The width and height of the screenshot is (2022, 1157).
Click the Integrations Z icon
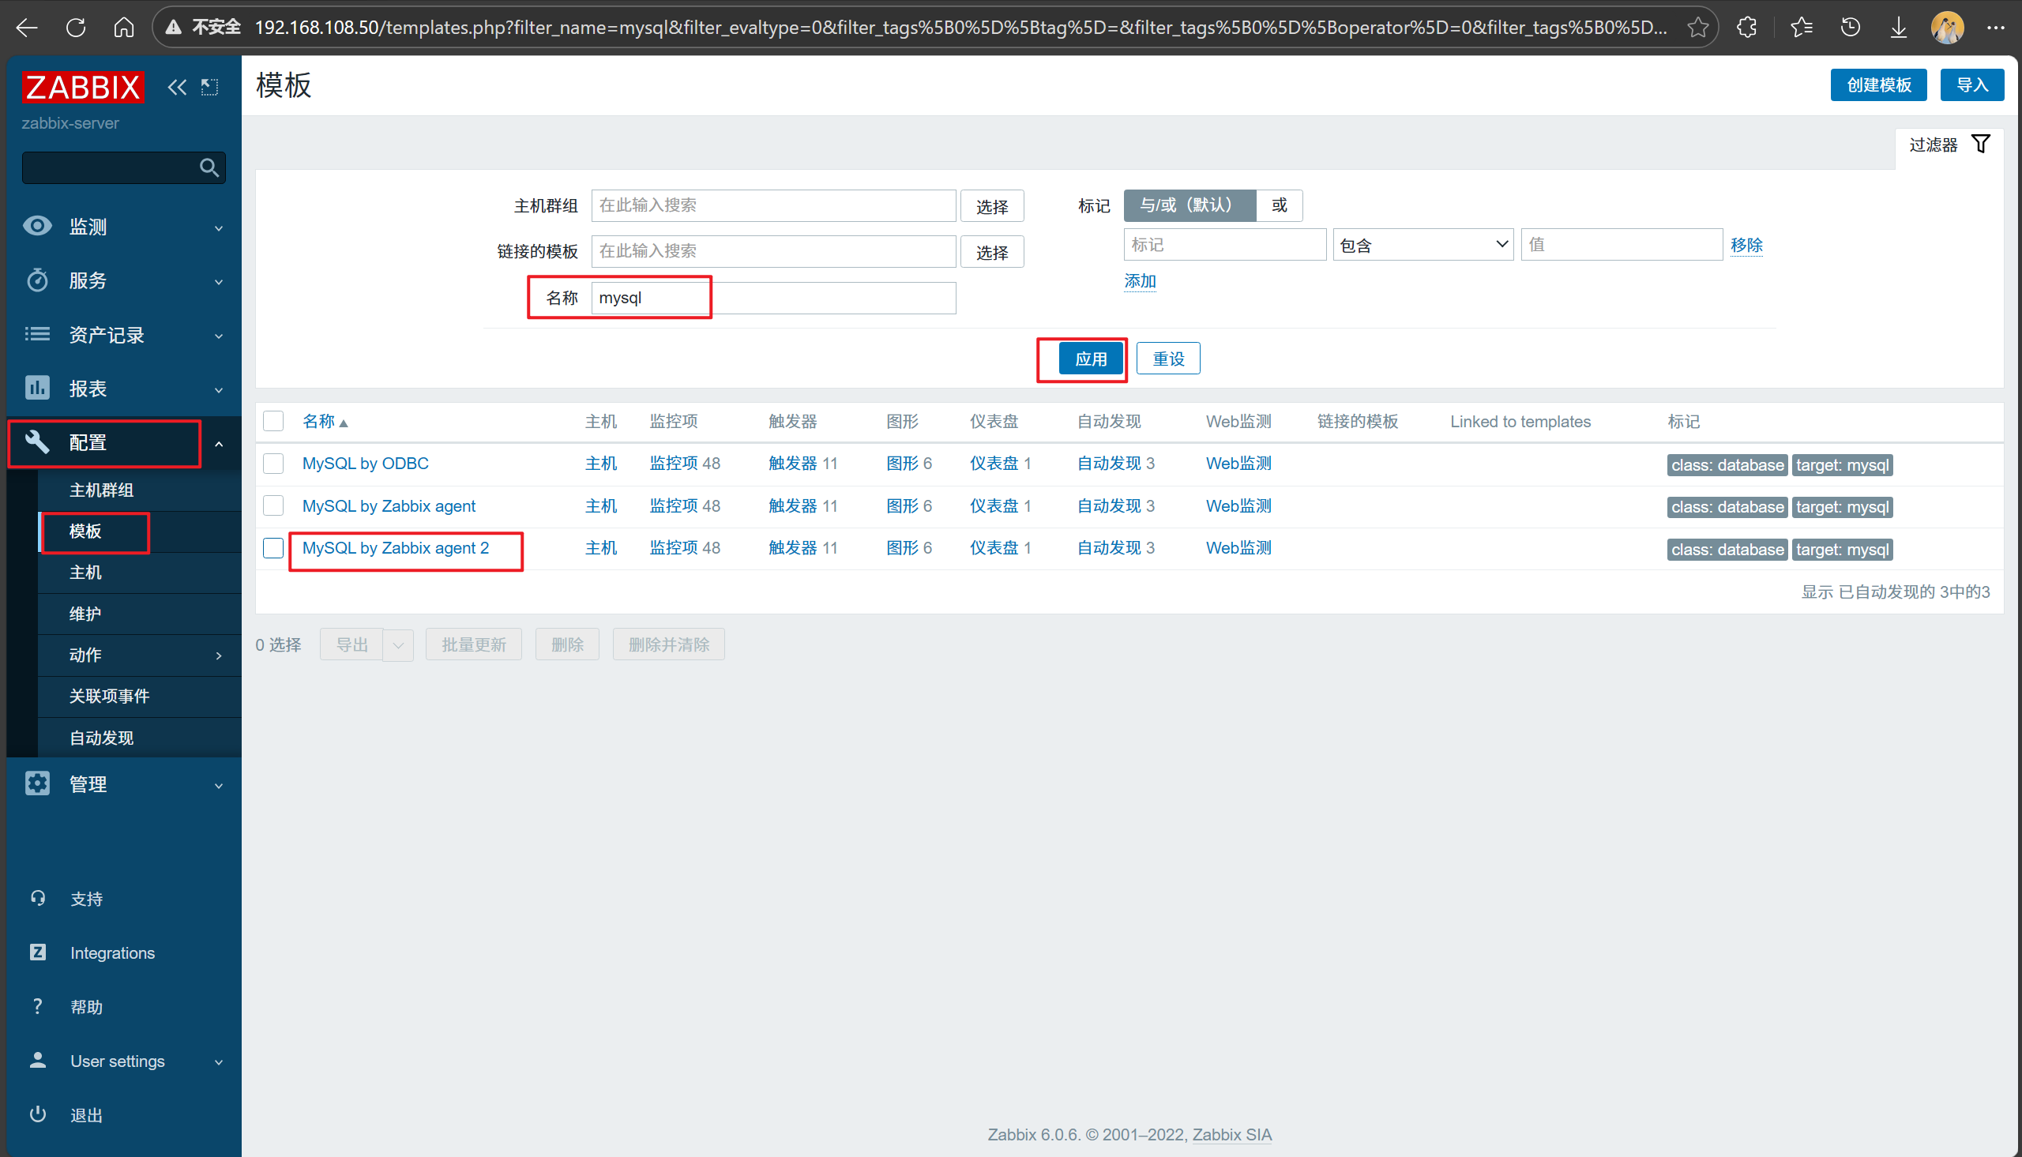pos(37,952)
